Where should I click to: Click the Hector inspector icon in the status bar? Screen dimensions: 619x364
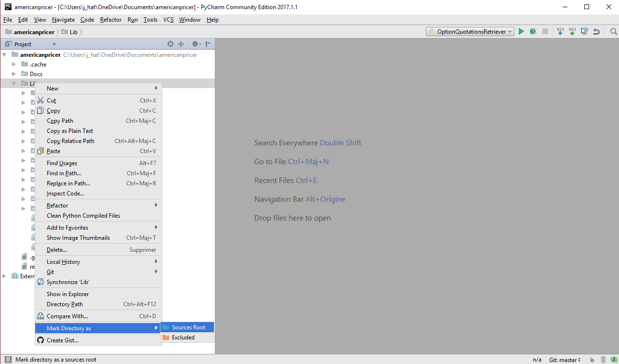click(x=603, y=360)
